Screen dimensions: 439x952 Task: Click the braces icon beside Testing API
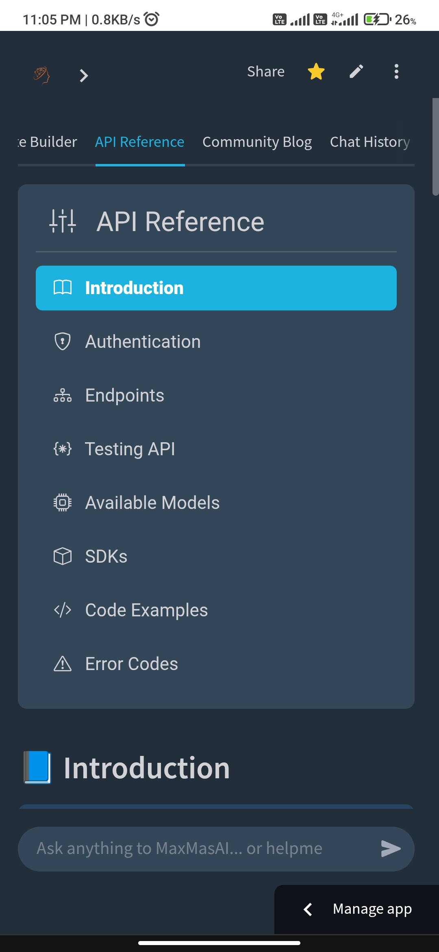point(63,449)
